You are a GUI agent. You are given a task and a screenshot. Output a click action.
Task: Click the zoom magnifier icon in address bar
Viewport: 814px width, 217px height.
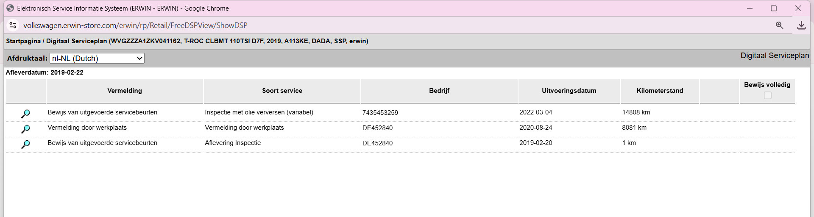coord(779,25)
